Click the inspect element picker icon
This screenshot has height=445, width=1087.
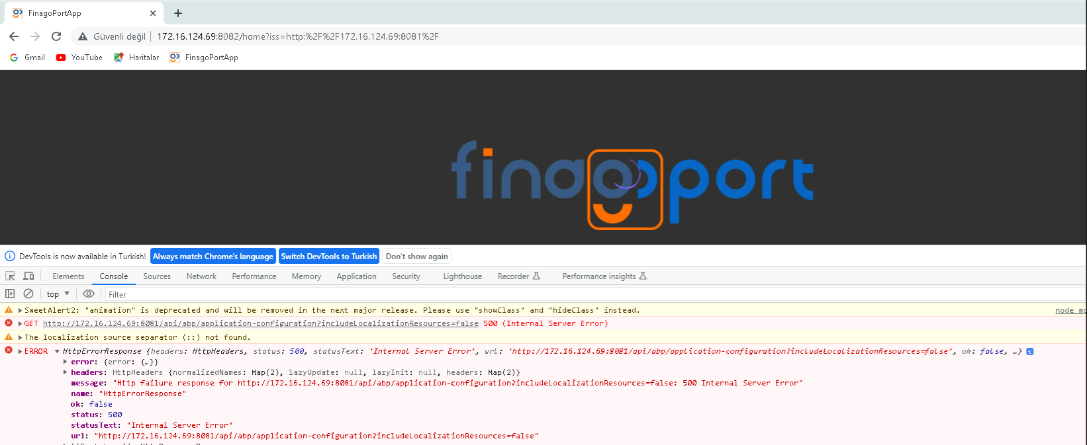(10, 276)
